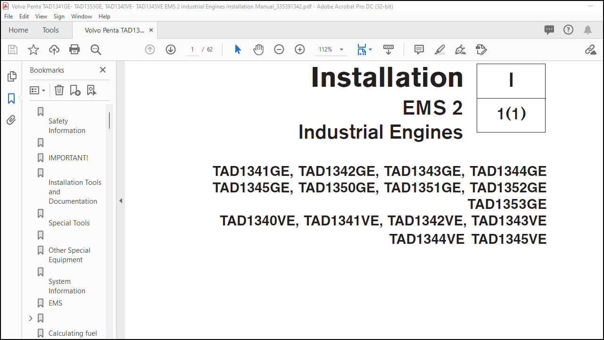The width and height of the screenshot is (604, 340).
Task: Open the Stamp tool
Action: pos(481,50)
